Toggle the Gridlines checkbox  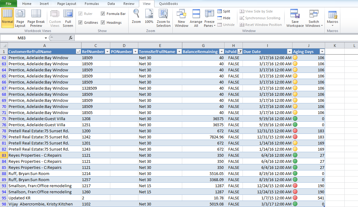[x=81, y=22]
